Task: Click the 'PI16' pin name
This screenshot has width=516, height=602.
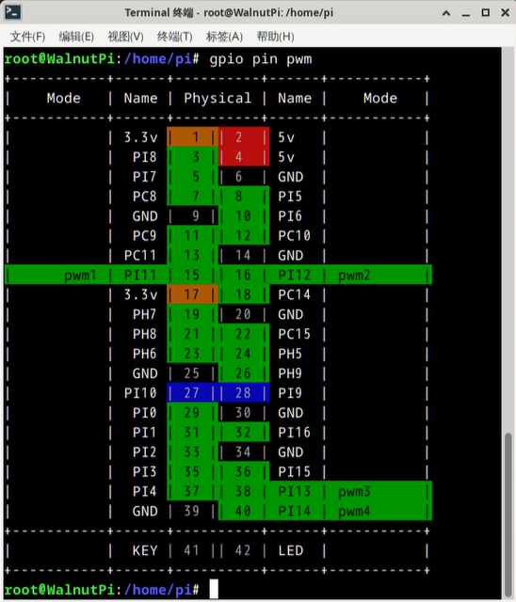Action: pyautogui.click(x=295, y=433)
